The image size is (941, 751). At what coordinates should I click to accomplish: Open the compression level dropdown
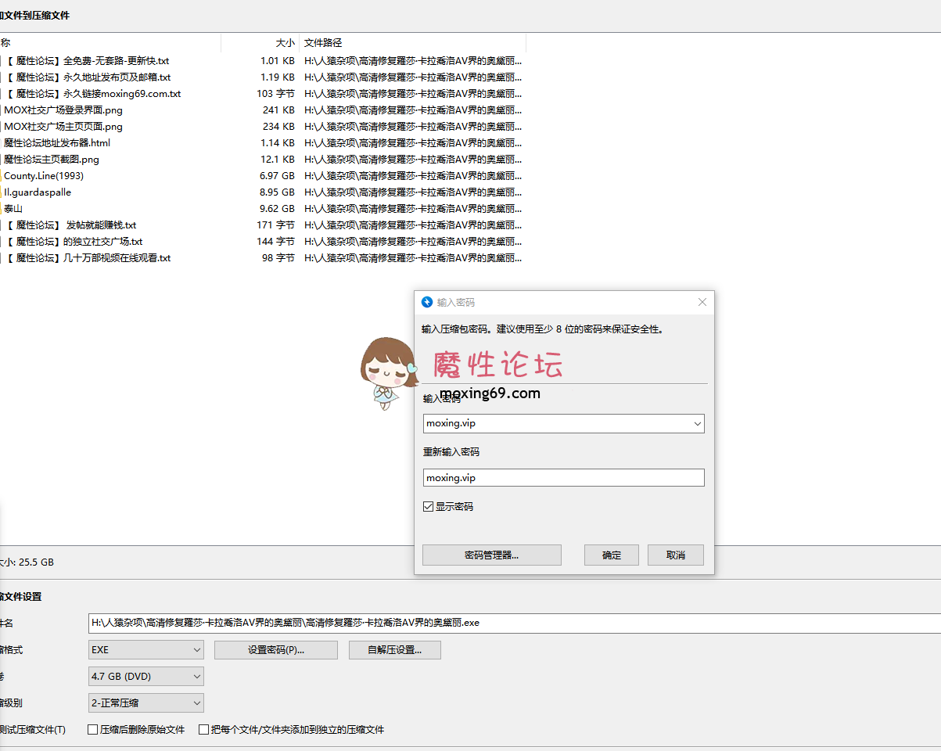pyautogui.click(x=145, y=703)
